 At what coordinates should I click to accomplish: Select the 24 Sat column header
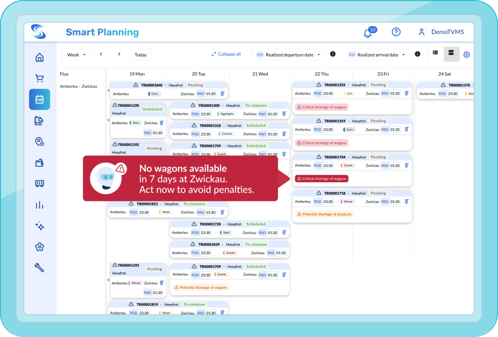[444, 74]
